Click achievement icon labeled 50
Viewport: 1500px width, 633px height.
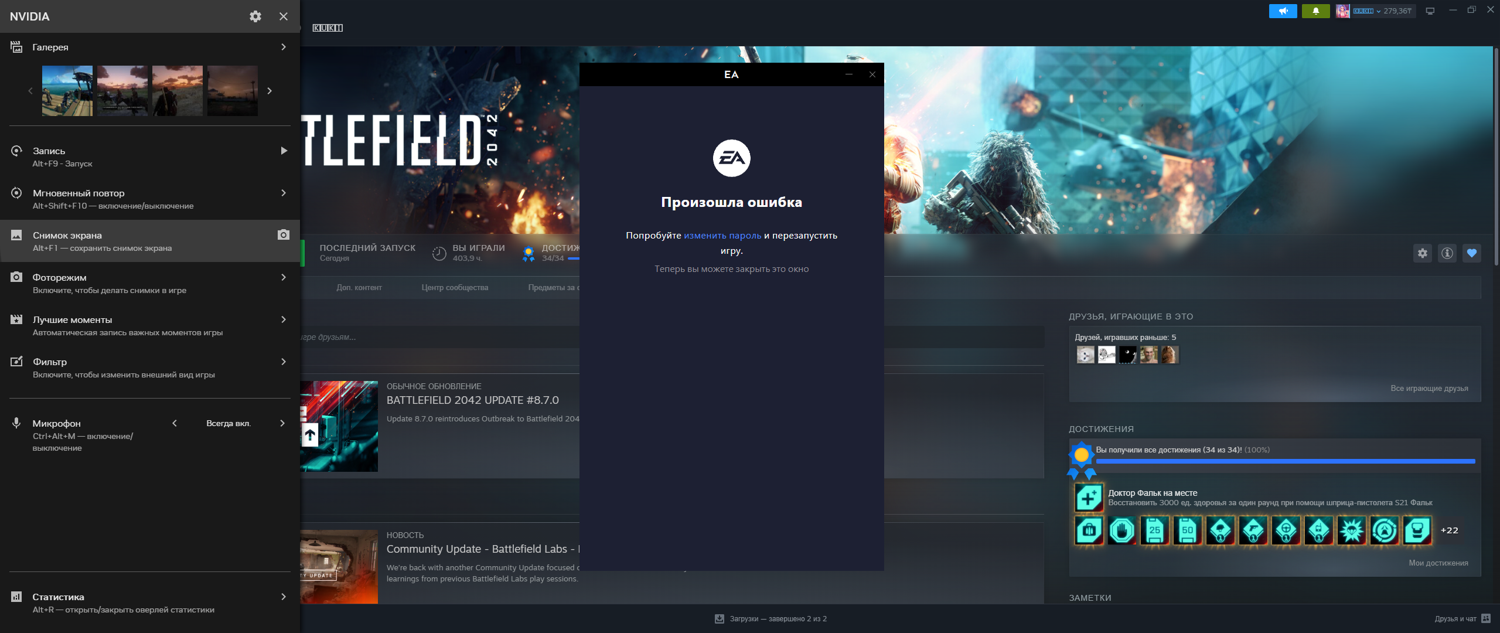(x=1188, y=530)
